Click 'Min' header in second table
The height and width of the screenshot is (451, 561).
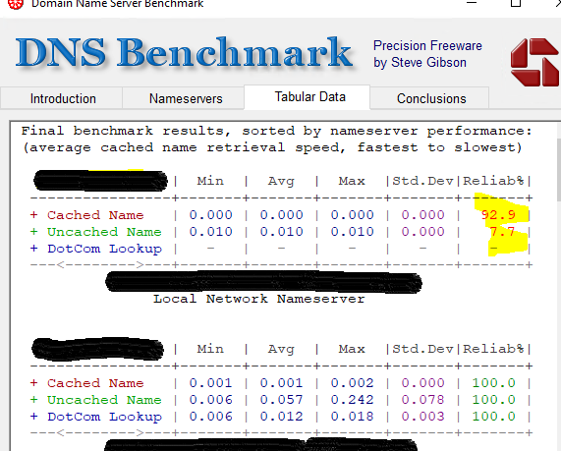(210, 349)
